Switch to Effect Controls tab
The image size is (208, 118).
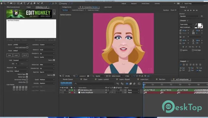pos(13,7)
